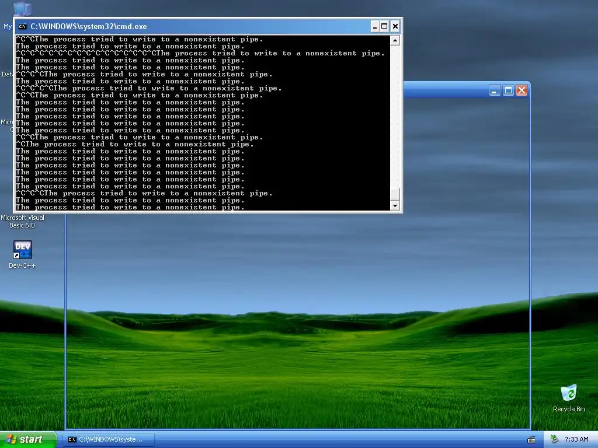598x448 pixels.
Task: Select the Recycle Bin desktop icon
Action: [x=569, y=393]
